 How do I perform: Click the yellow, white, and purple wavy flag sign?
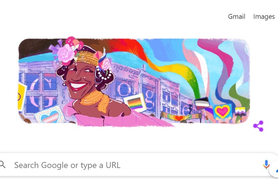pos(240,111)
